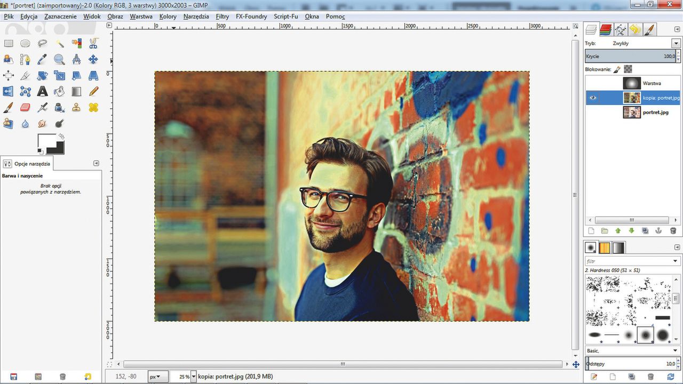Open the Plik menu
This screenshot has width=683, height=384.
[9, 17]
